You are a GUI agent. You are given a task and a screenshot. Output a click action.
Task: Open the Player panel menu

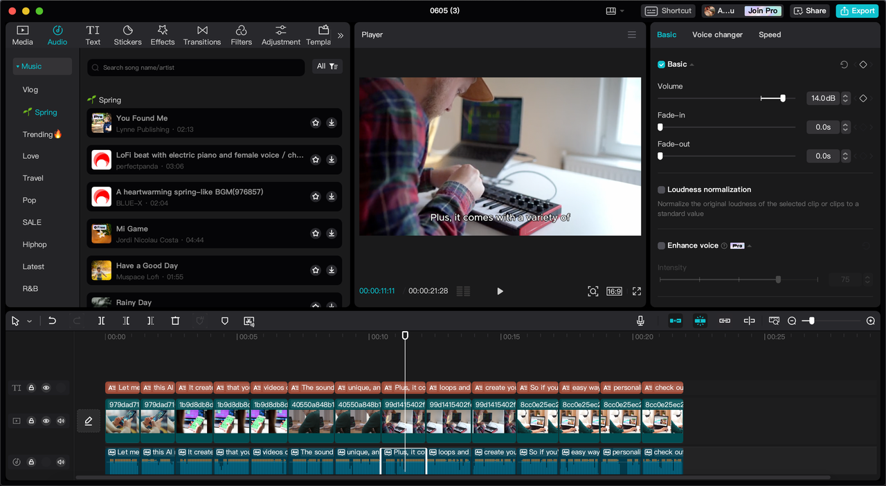coord(631,35)
